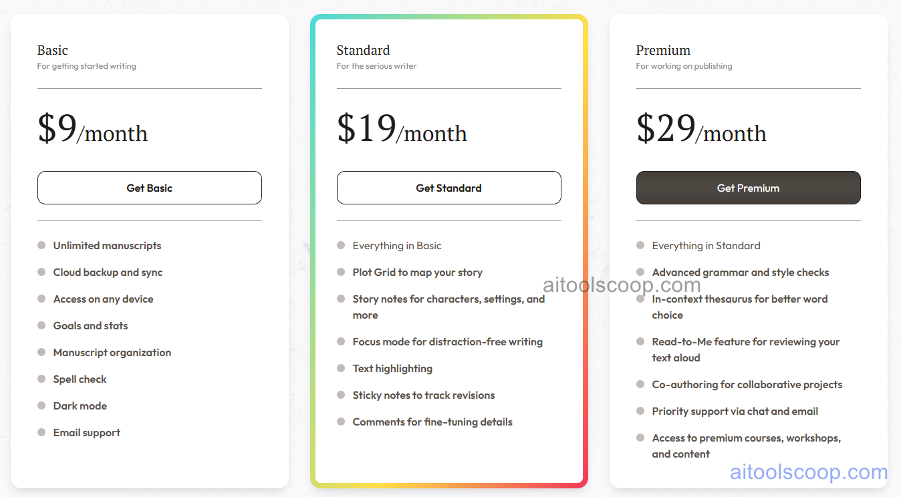Click the centered aitoolscoop.com watermark
The image size is (901, 497).
coord(622,284)
